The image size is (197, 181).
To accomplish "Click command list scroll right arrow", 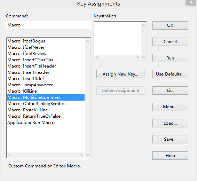I will click(x=82, y=155).
